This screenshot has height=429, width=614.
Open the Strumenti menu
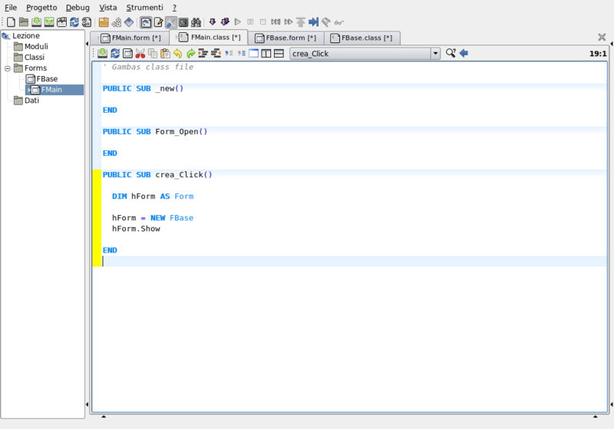point(144,8)
